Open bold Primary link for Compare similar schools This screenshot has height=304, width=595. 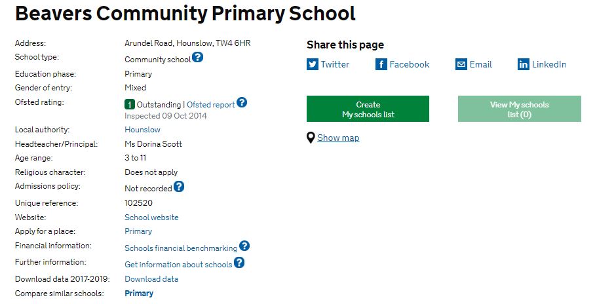click(139, 294)
